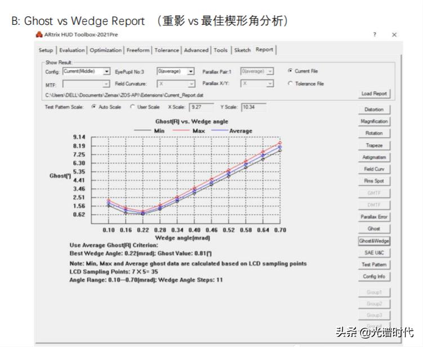Click the X Scale input field
This screenshot has width=423, height=347.
click(x=202, y=106)
